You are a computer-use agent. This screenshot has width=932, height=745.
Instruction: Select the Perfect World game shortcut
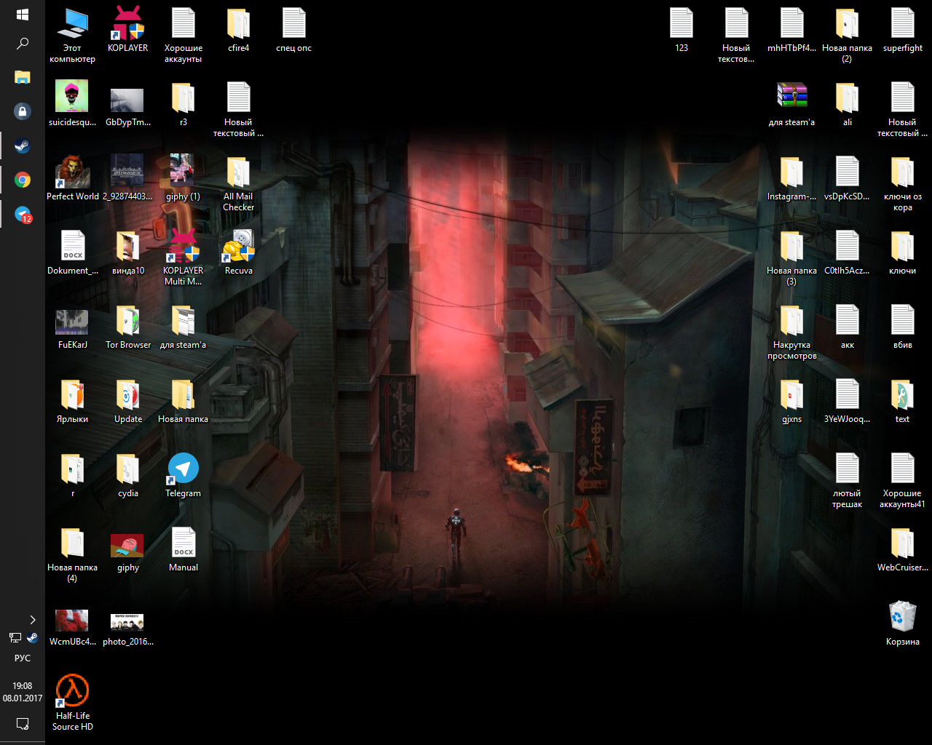pyautogui.click(x=72, y=178)
